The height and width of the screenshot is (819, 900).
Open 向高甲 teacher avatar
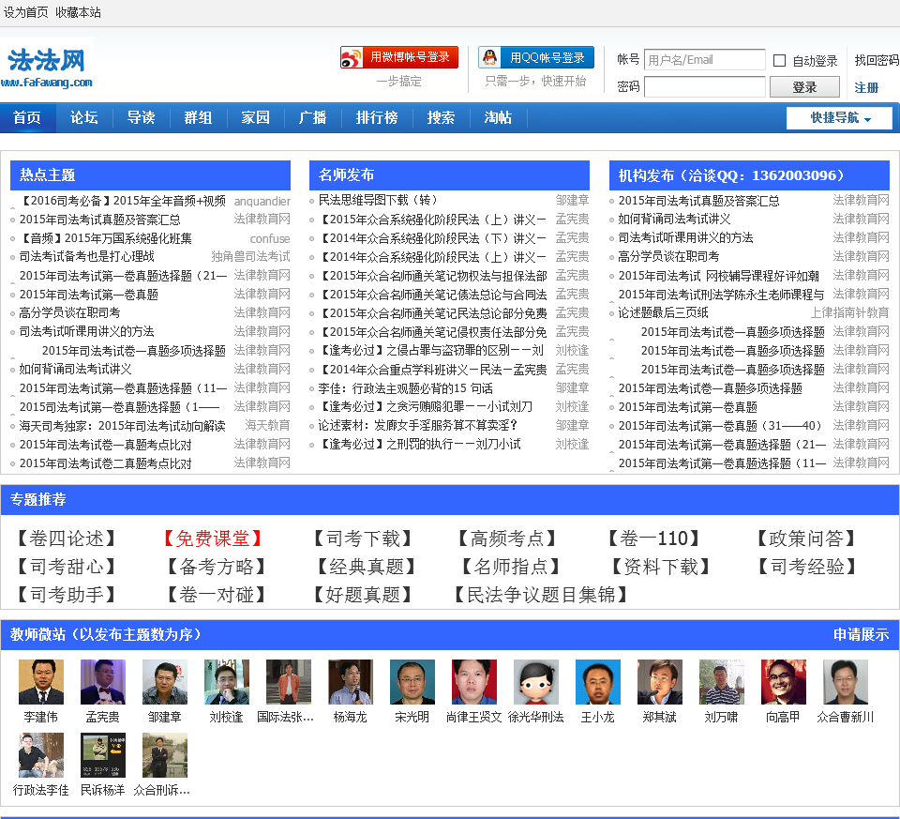784,682
